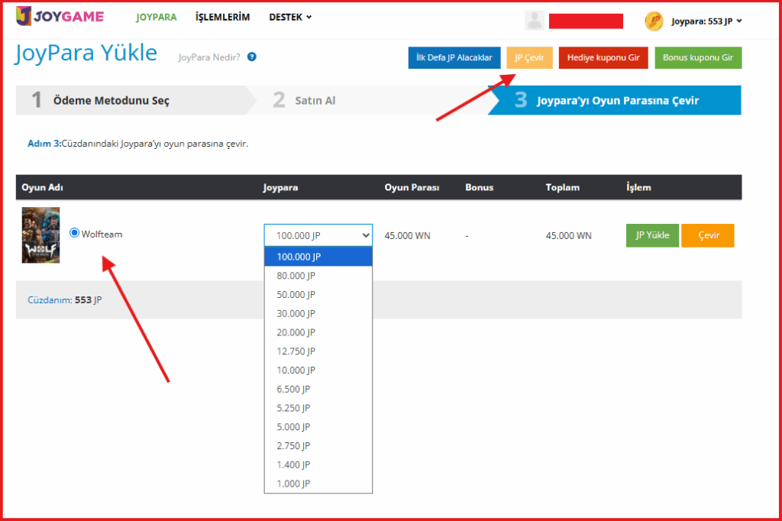Click the 45.000 WN Oyun Parası value
782x521 pixels.
[408, 235]
